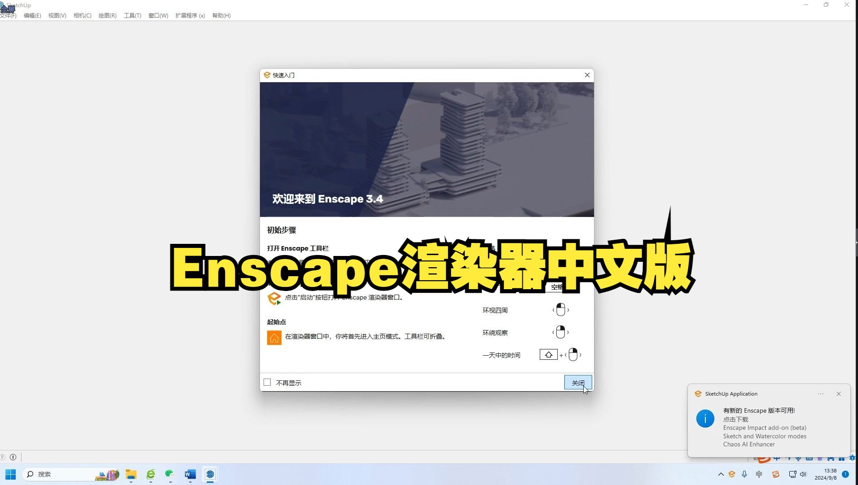The height and width of the screenshot is (485, 858).
Task: Click the 点击下载 download link in the notification
Action: [x=735, y=419]
